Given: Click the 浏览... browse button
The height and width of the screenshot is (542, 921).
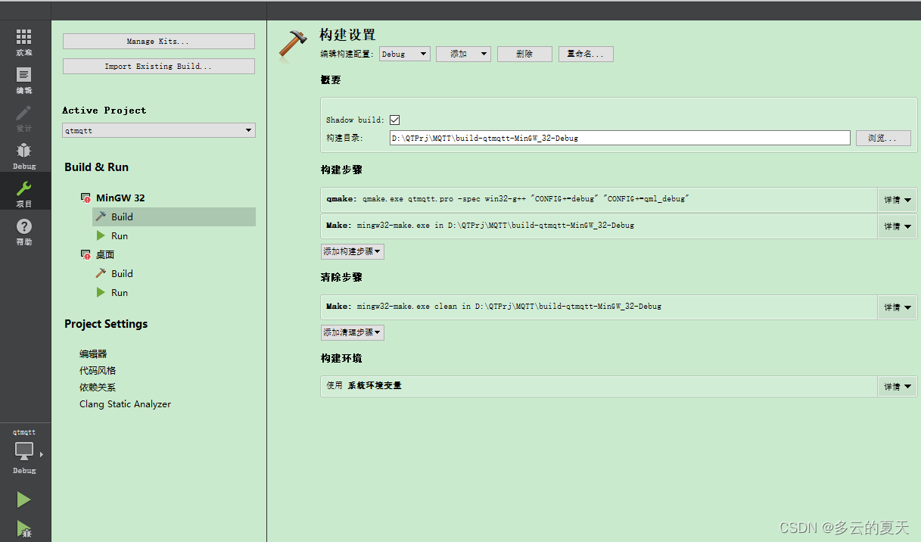Looking at the screenshot, I should tap(882, 138).
